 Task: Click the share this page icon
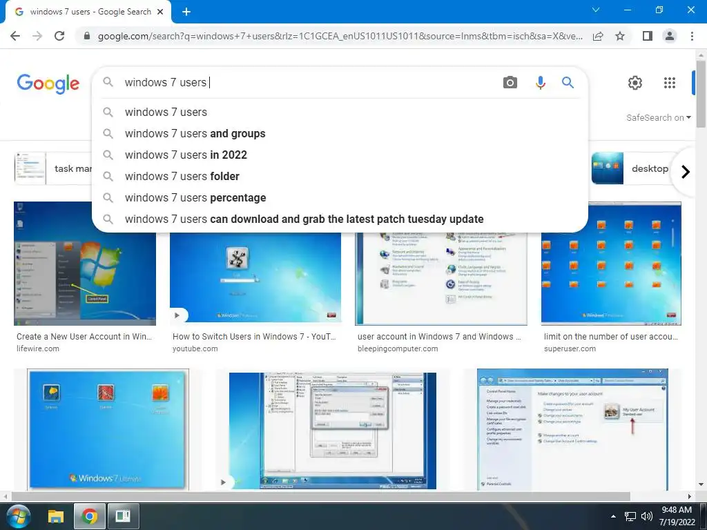coord(598,36)
